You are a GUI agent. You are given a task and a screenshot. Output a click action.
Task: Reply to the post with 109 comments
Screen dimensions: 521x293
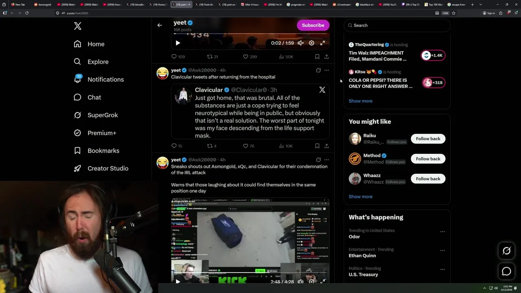coord(178,57)
